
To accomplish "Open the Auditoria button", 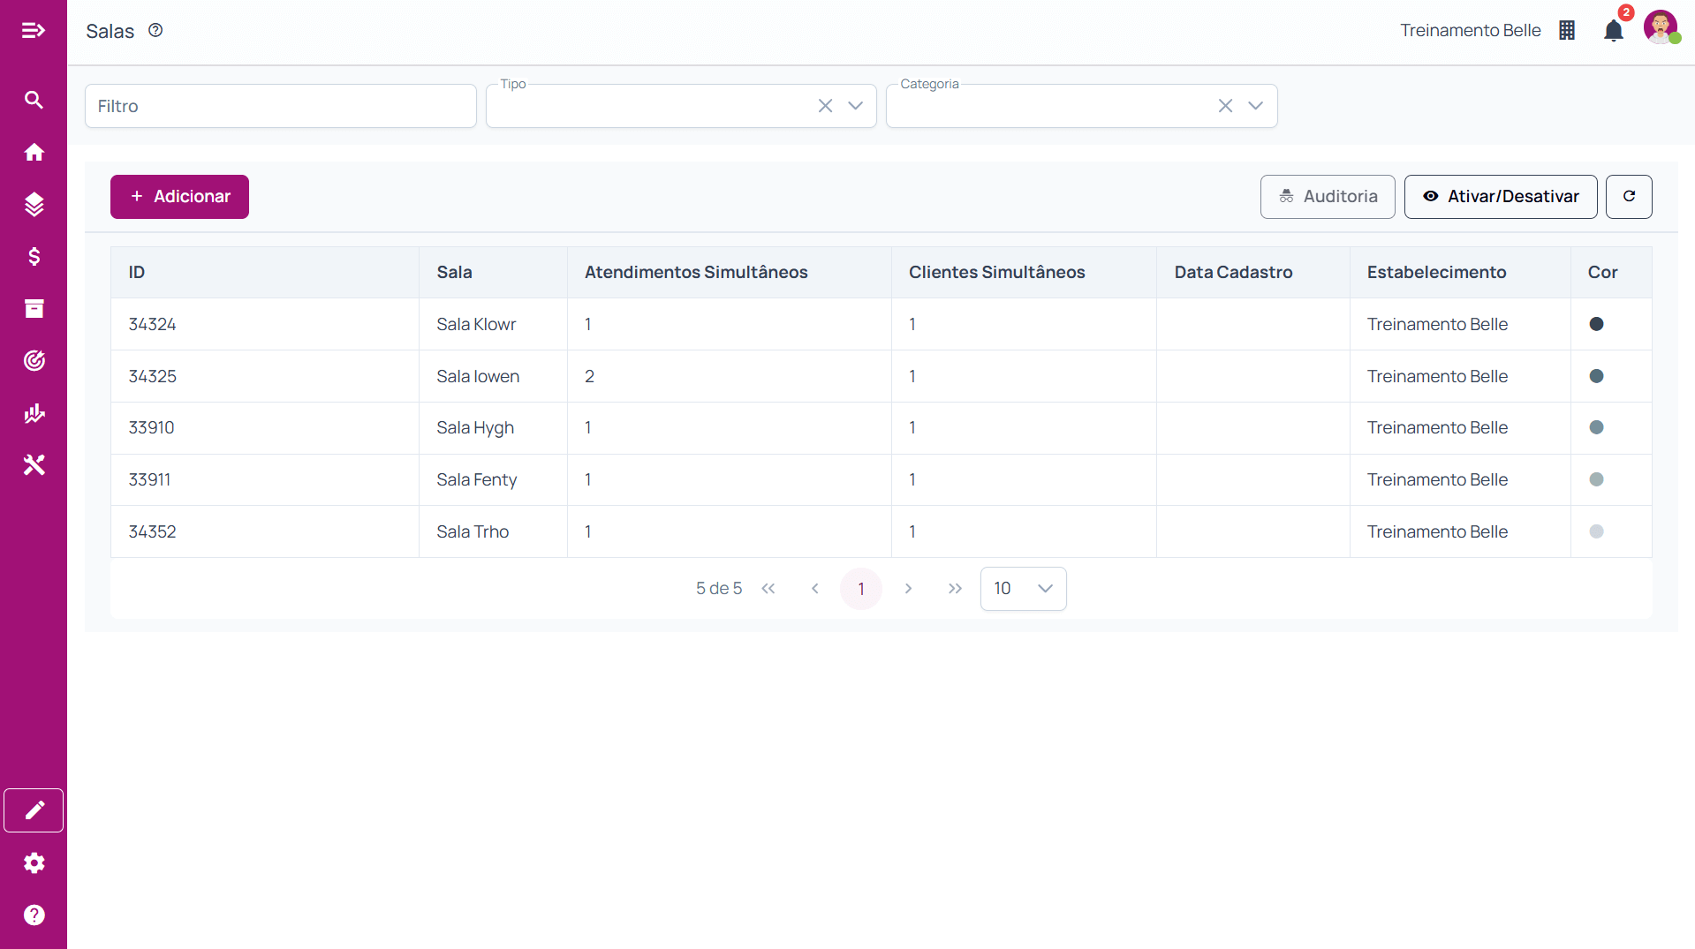I will [1327, 197].
